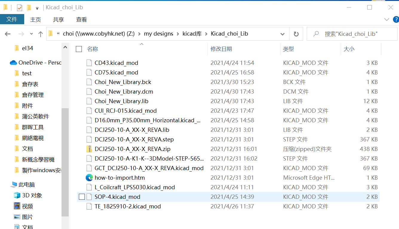Switch to the 查看 ribbon tab
Image resolution: width=399 pixels, height=229 pixels.
(x=82, y=19)
